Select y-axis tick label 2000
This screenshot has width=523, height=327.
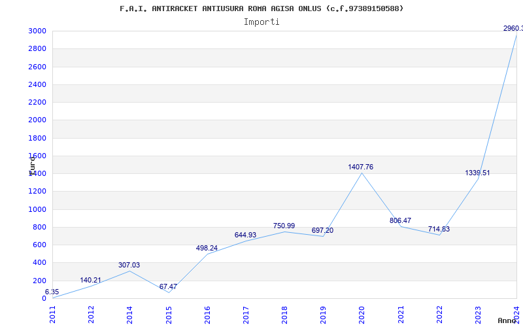[x=37, y=120]
